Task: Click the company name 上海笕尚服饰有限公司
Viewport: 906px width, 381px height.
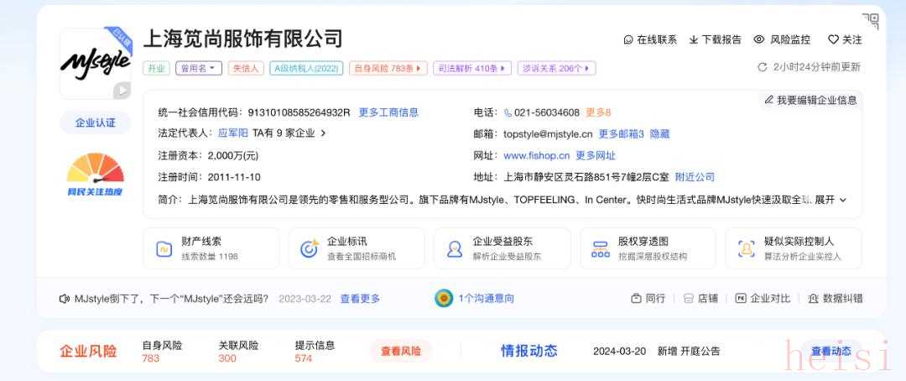Action: pyautogui.click(x=242, y=39)
